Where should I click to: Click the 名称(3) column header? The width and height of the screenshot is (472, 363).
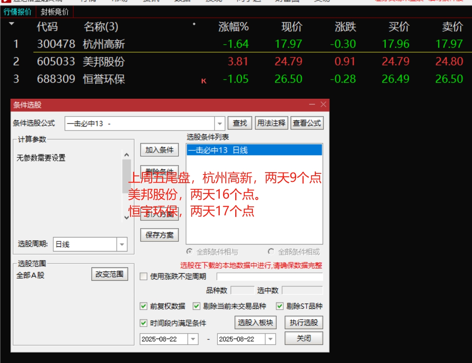click(101, 27)
